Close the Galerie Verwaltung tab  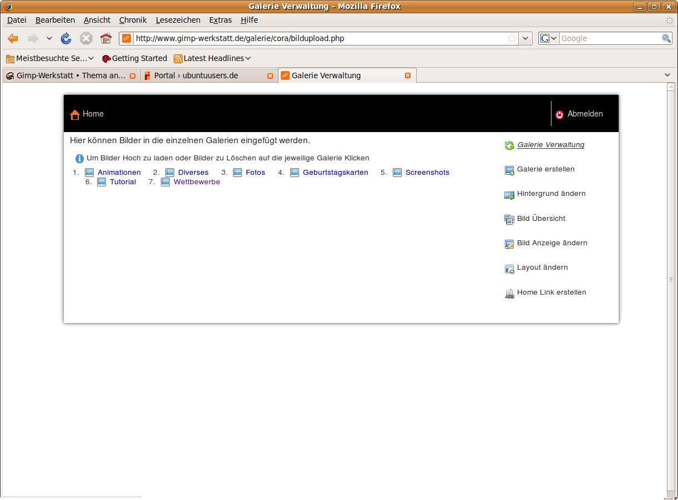click(x=408, y=75)
